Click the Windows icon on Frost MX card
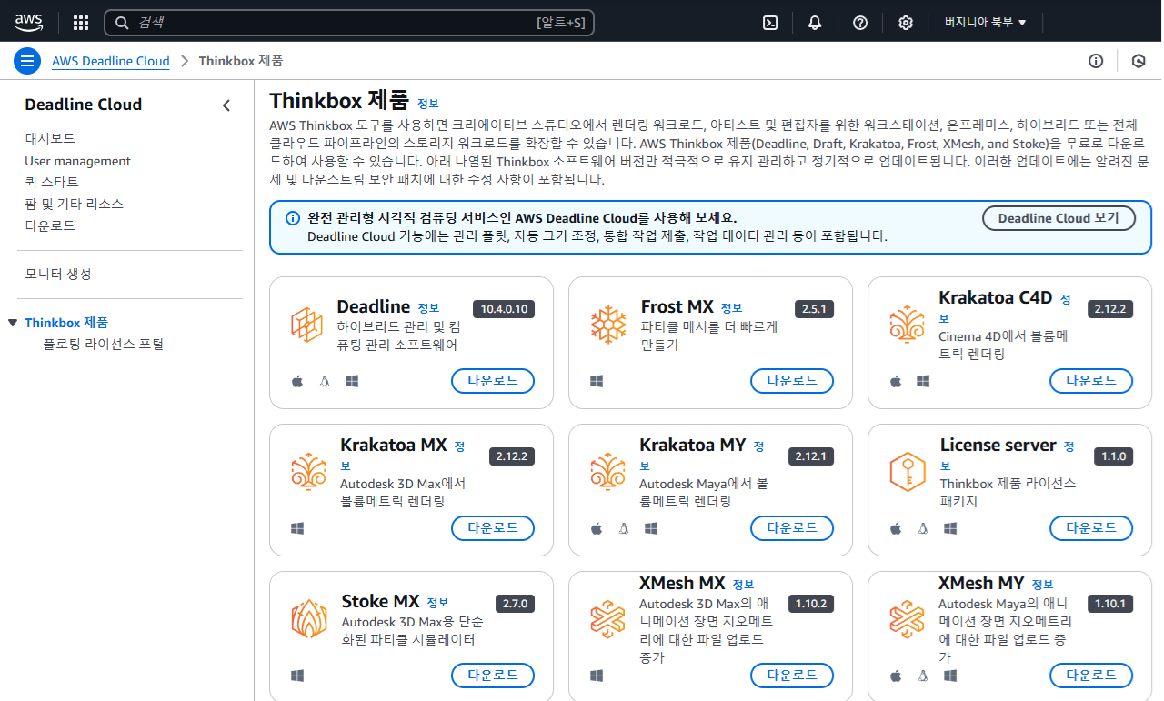The image size is (1164, 701). click(x=597, y=381)
